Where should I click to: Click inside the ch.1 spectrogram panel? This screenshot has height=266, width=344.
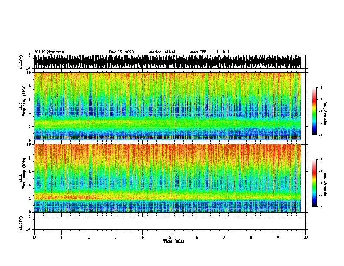168,106
